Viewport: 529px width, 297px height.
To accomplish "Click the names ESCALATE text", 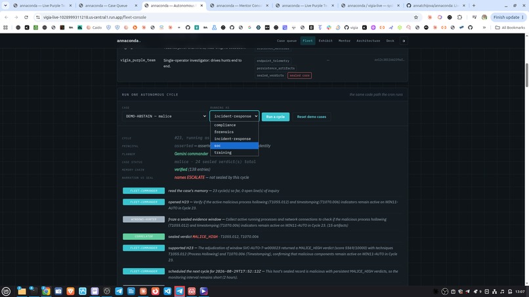I will (x=190, y=177).
